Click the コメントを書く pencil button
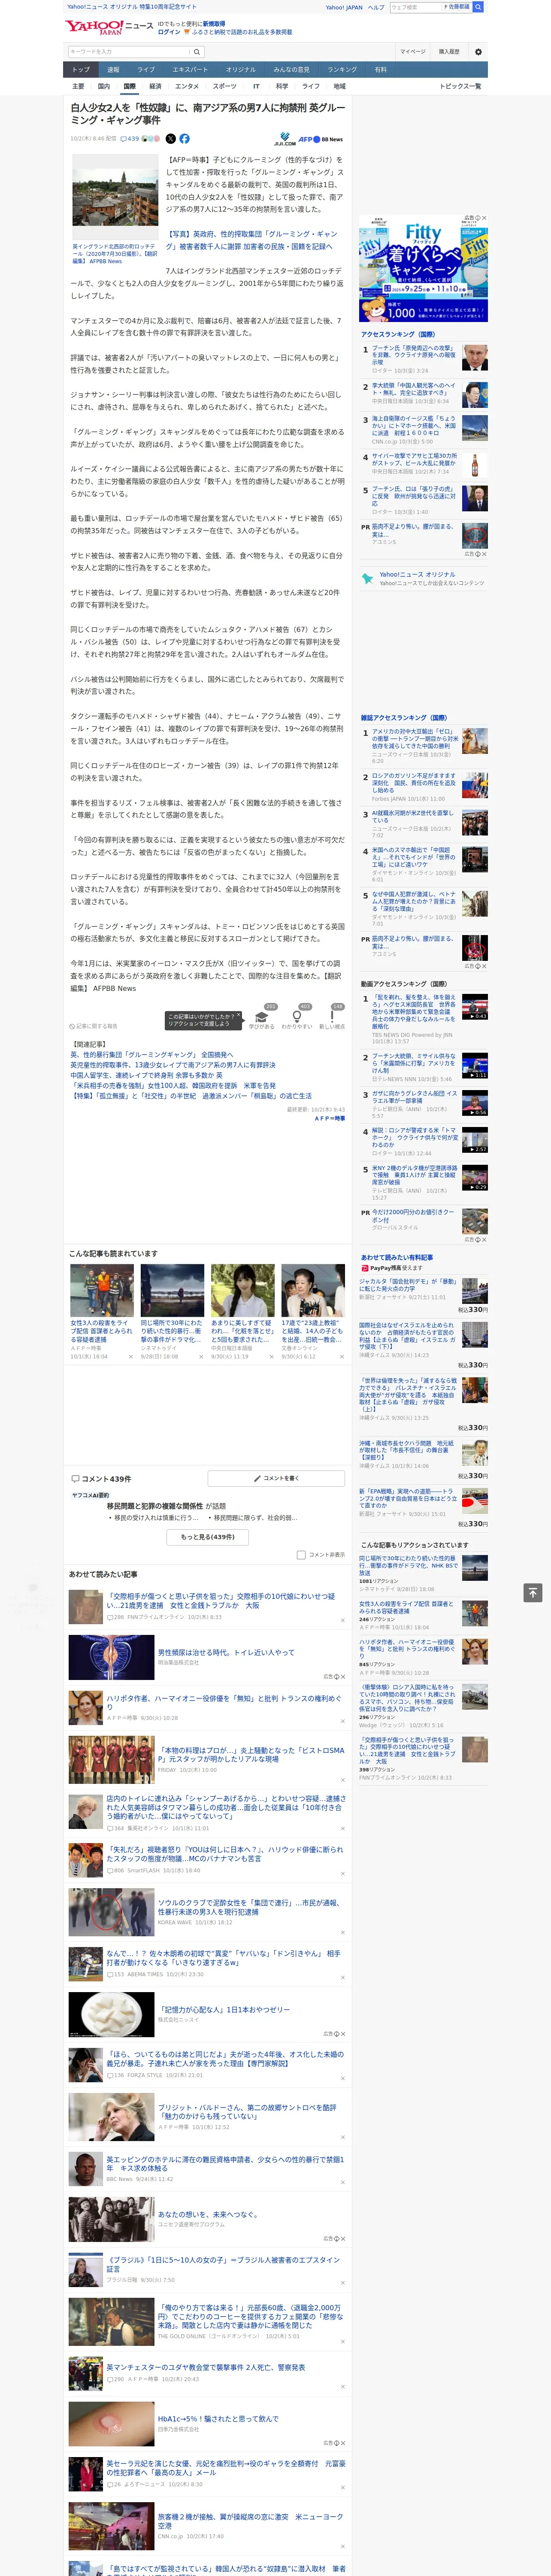The width and height of the screenshot is (551, 2576). click(277, 1478)
